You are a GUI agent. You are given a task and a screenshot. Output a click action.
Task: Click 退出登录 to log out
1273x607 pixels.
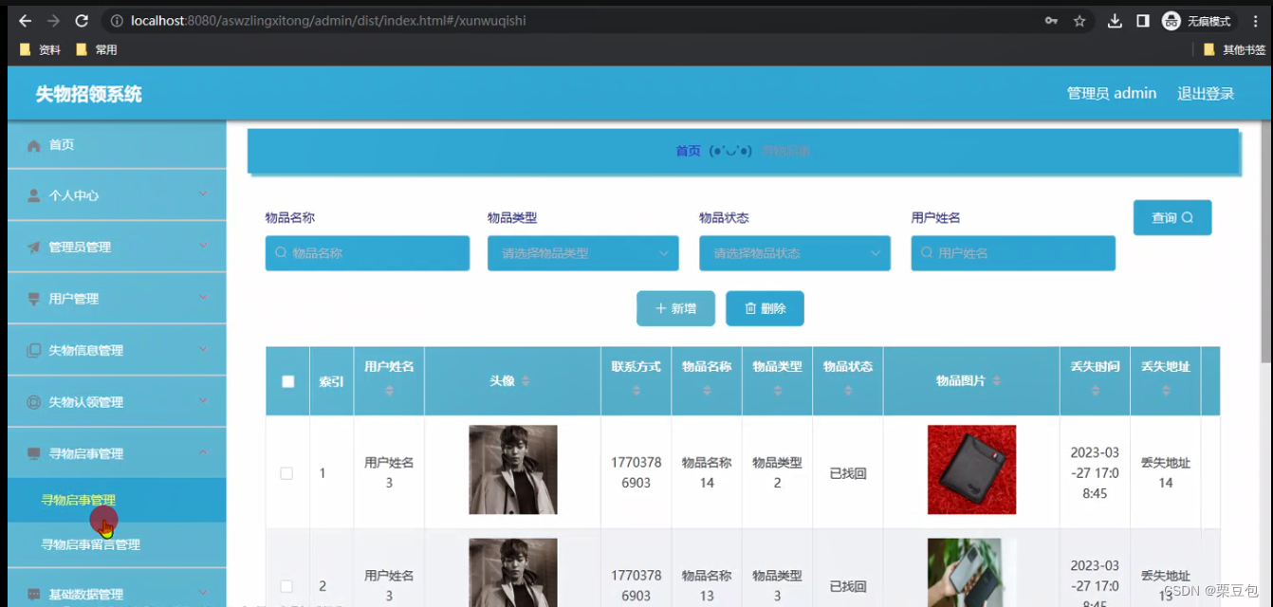(1205, 93)
